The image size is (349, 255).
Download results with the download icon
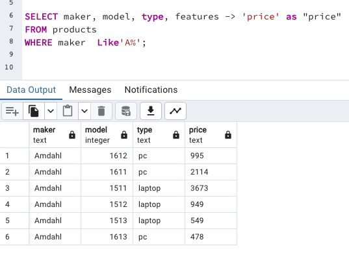[x=151, y=111]
